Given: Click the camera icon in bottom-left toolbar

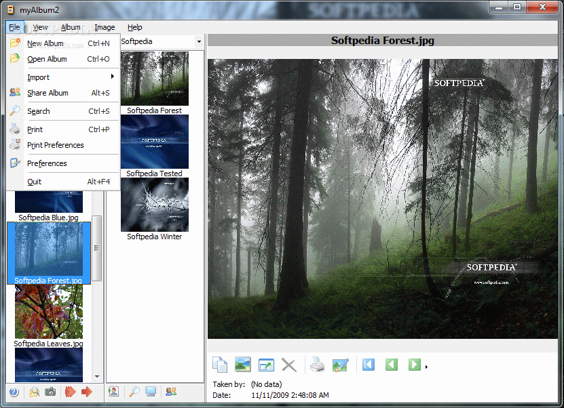Looking at the screenshot, I should point(50,392).
